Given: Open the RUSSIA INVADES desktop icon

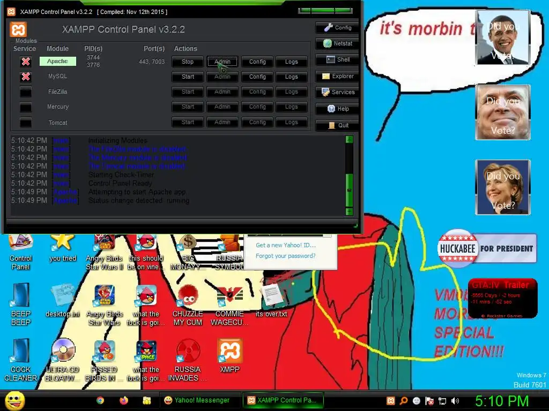Looking at the screenshot, I should pos(188,360).
